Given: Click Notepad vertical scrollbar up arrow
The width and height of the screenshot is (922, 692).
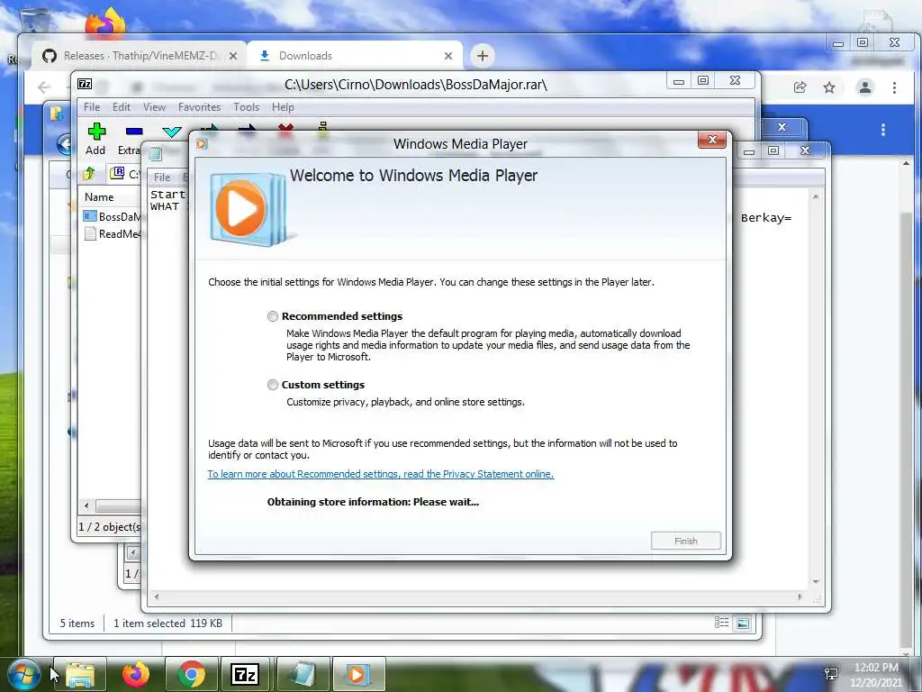Looking at the screenshot, I should (x=816, y=196).
